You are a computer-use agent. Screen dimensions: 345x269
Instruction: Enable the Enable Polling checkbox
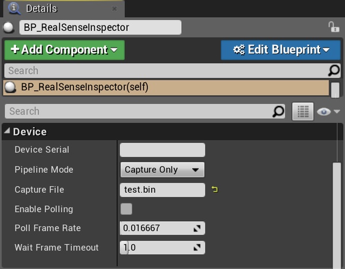[126, 209]
